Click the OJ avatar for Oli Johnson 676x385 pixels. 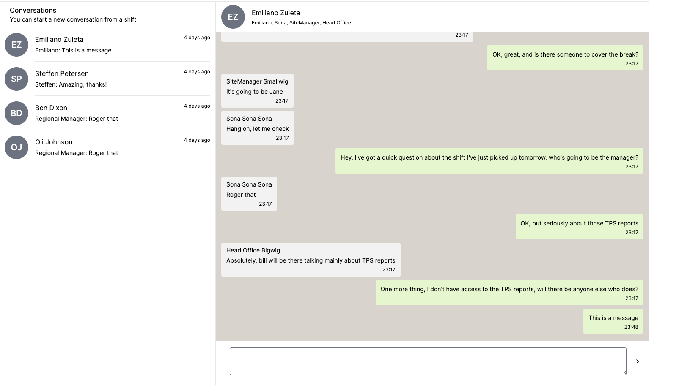16,147
